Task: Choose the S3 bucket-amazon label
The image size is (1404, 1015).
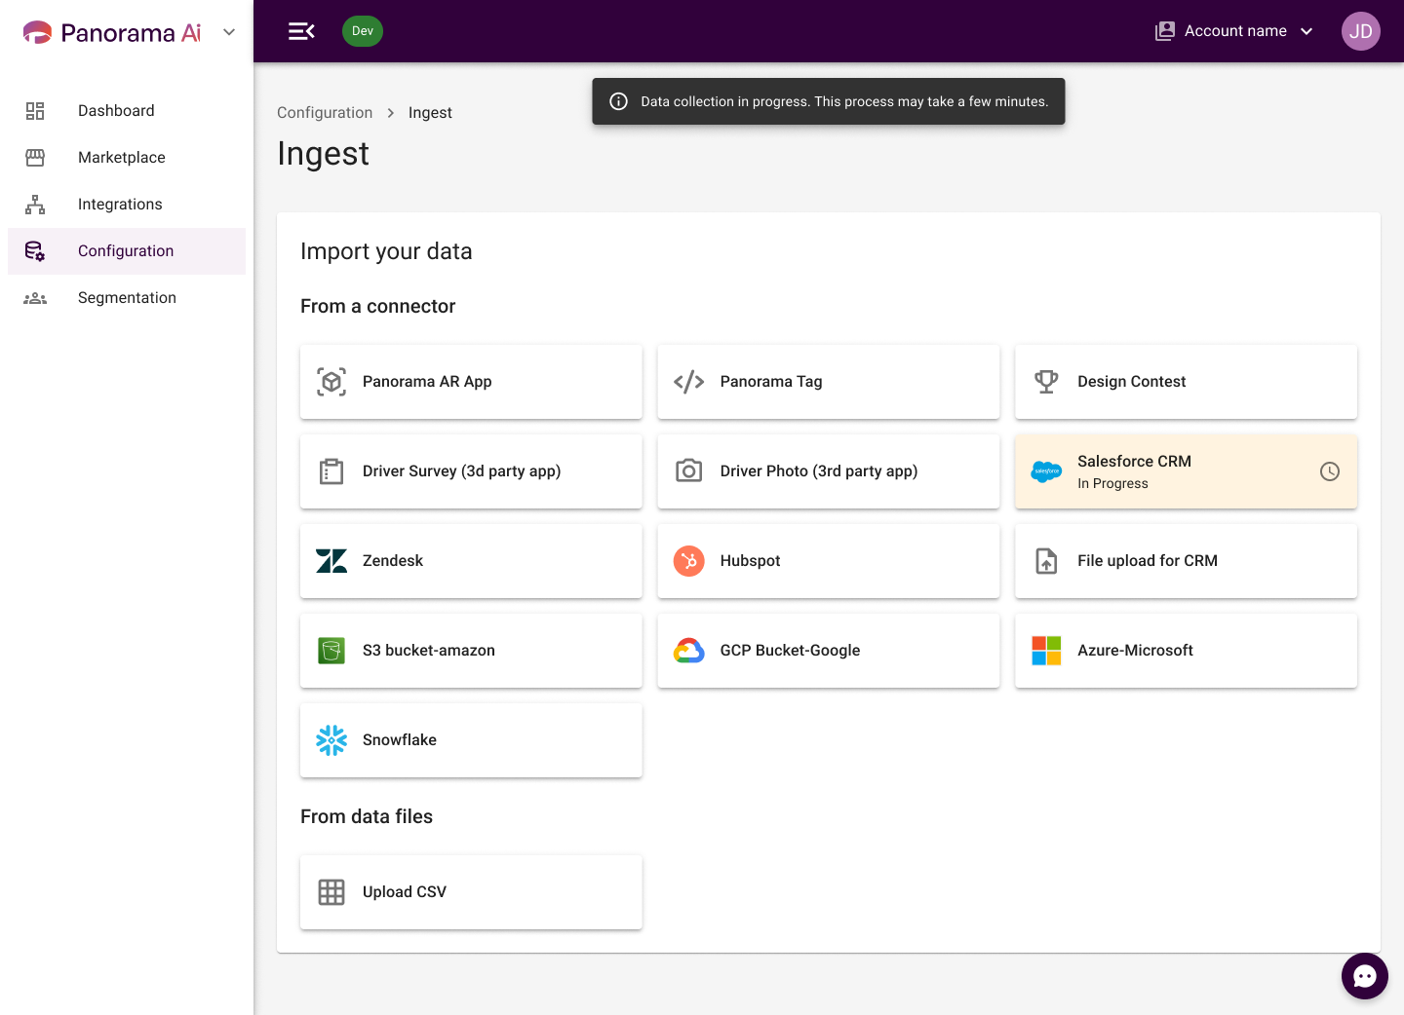Action: 429,651
